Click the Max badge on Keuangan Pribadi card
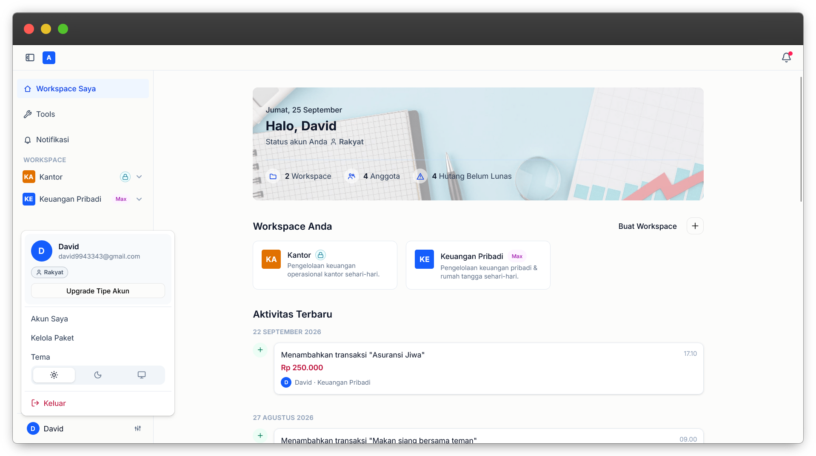 tap(517, 256)
